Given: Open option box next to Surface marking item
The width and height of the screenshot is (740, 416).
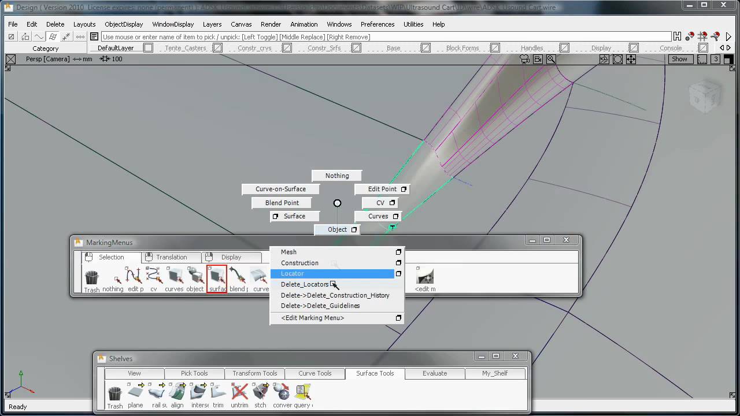Looking at the screenshot, I should pyautogui.click(x=275, y=216).
